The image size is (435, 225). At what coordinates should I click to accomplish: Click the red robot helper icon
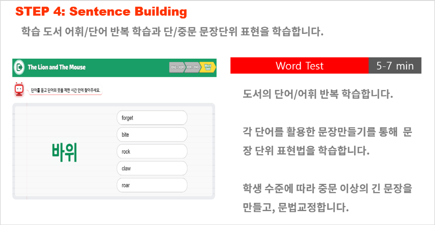click(19, 89)
